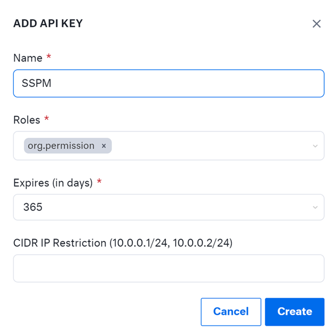Cancel adding the API key
The height and width of the screenshot is (335, 336).
tap(231, 311)
